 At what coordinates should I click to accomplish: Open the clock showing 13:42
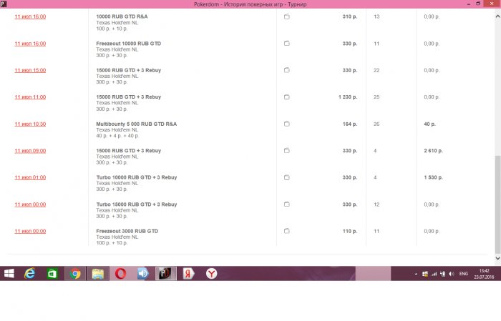click(484, 274)
